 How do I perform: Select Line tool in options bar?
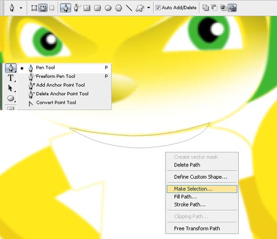pyautogui.click(x=129, y=8)
